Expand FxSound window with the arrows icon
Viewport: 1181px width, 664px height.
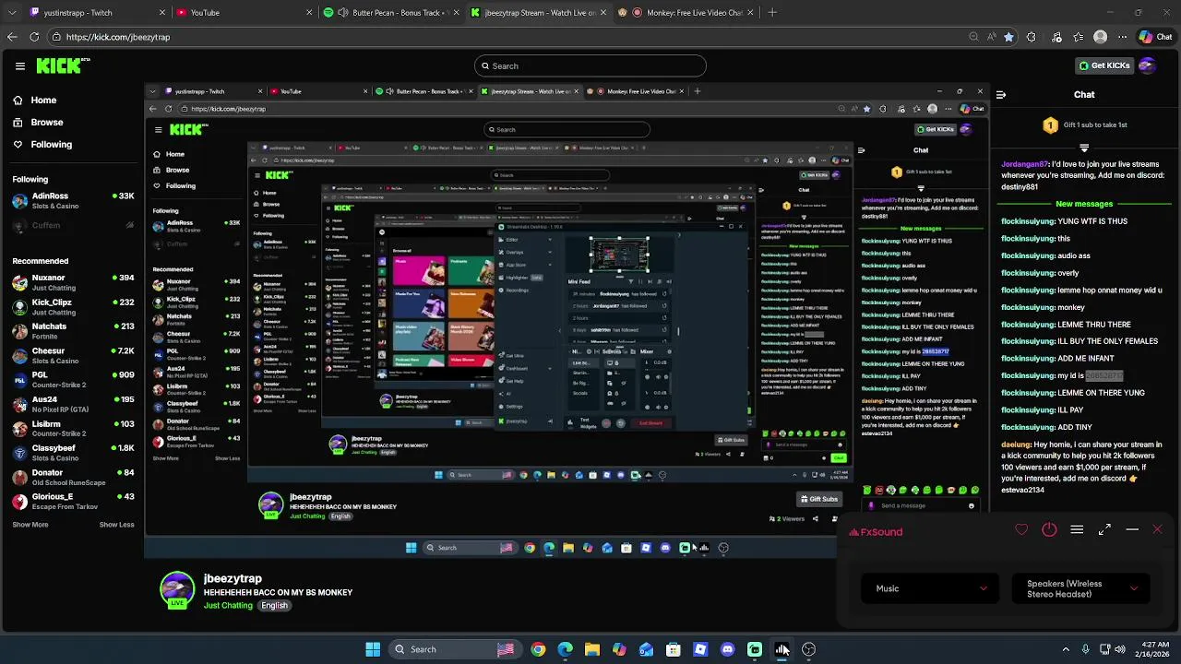point(1104,529)
